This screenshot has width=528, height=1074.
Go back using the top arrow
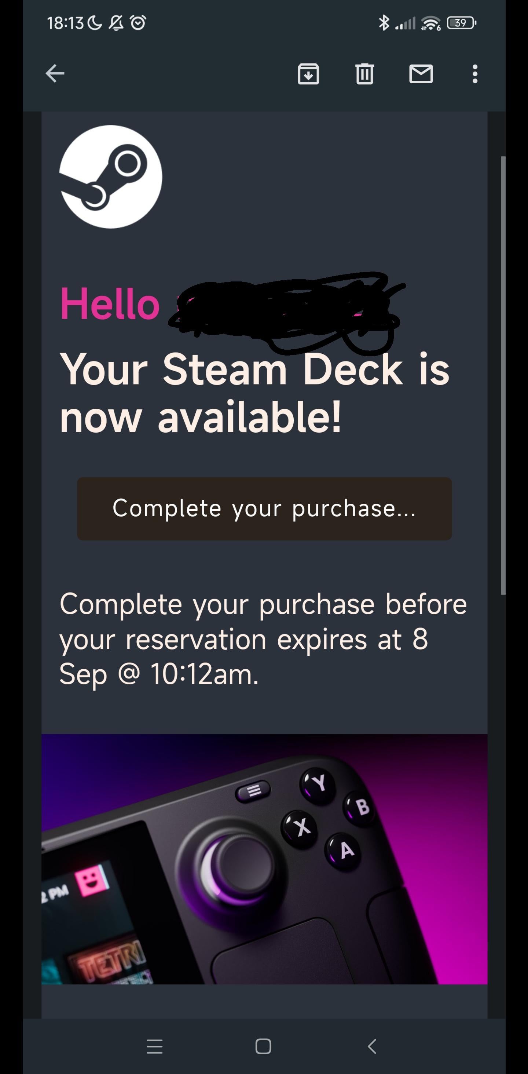pos(55,74)
